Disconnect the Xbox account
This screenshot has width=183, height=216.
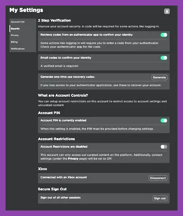(158, 178)
